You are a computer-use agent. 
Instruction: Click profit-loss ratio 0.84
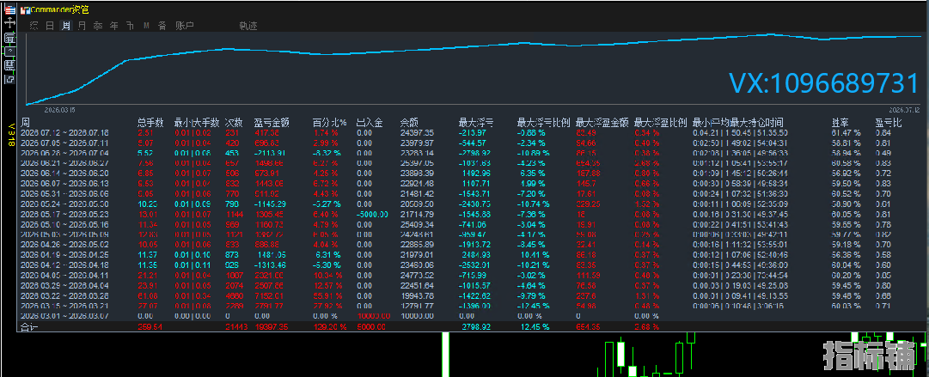(x=883, y=132)
